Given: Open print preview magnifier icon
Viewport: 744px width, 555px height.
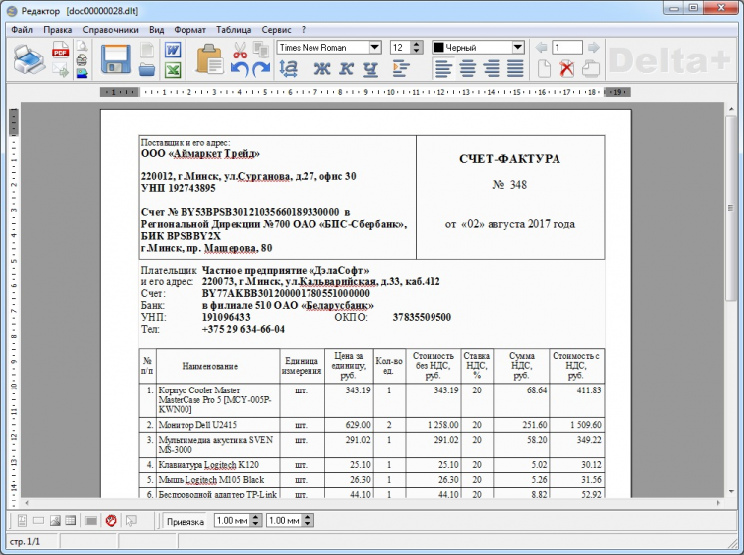Looking at the screenshot, I should click(x=82, y=46).
